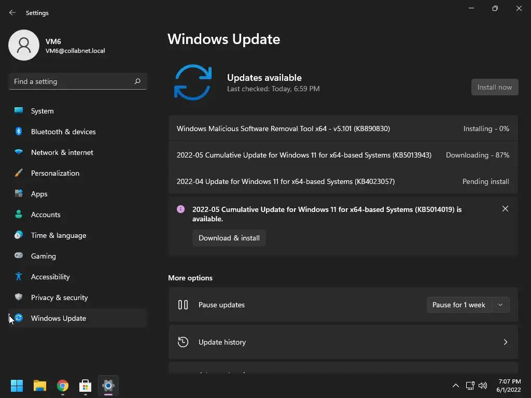Image resolution: width=531 pixels, height=398 pixels.
Task: Select Personalization in the sidebar
Action: coord(78,173)
